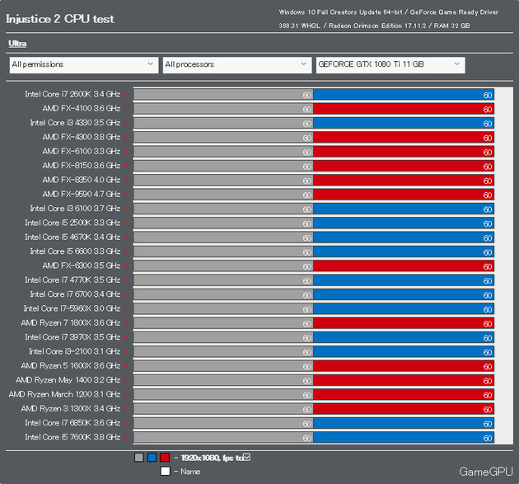Click the Injustice 2 CPU test title
519x484 pixels.
60,19
